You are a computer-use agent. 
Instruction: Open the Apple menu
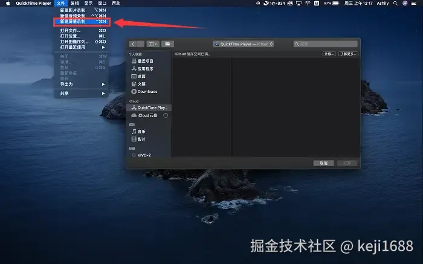point(8,3)
